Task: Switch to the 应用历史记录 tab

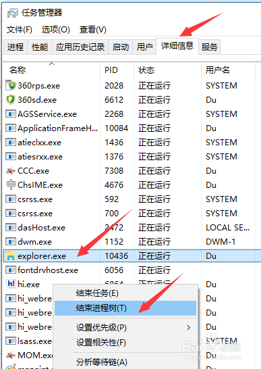Action: [80, 47]
